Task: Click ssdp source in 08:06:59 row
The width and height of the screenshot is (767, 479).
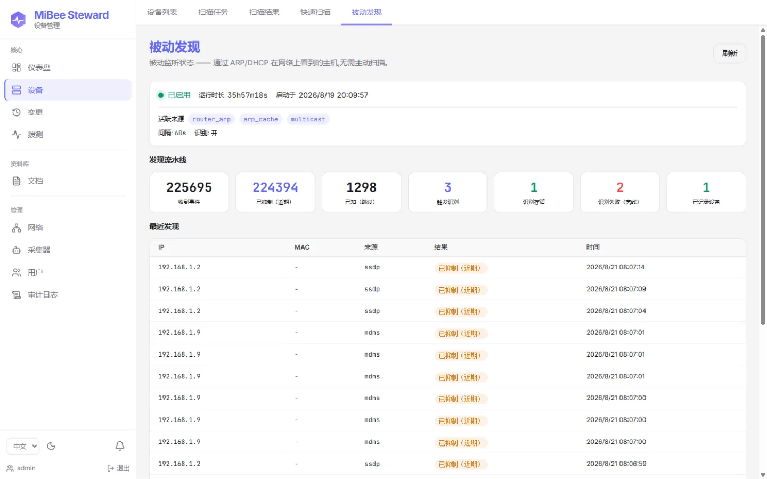Action: coord(372,464)
